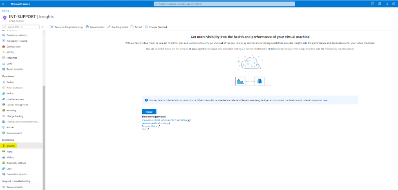Click the Configuration toolbox icon
This screenshot has width=398, height=190.
4,47
